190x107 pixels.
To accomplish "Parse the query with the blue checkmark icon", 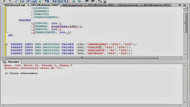I will point(16,1).
